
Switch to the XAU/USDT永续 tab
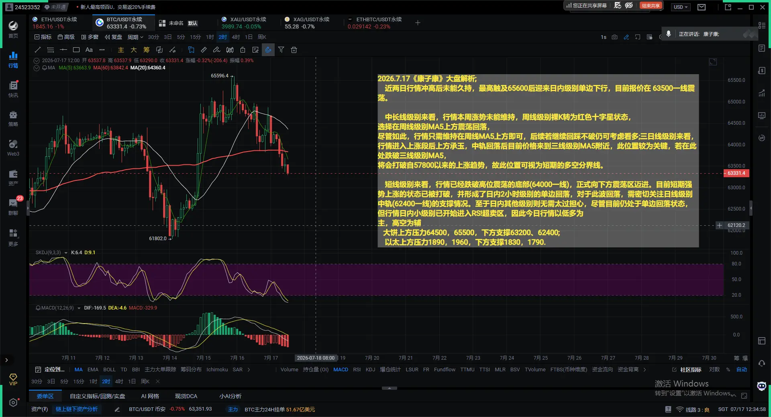tap(244, 23)
